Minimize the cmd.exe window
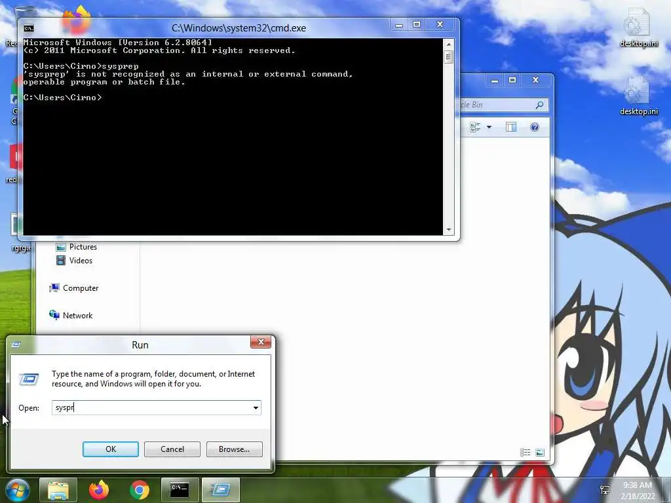671x503 pixels. pos(399,26)
